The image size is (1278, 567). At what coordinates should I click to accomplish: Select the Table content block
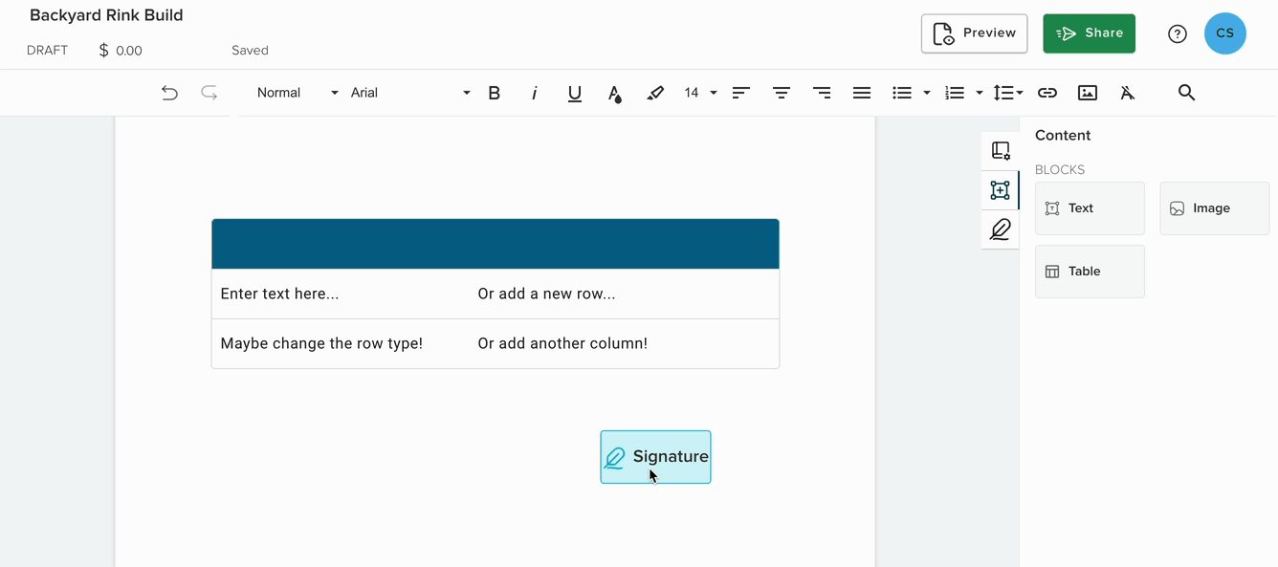(1090, 272)
